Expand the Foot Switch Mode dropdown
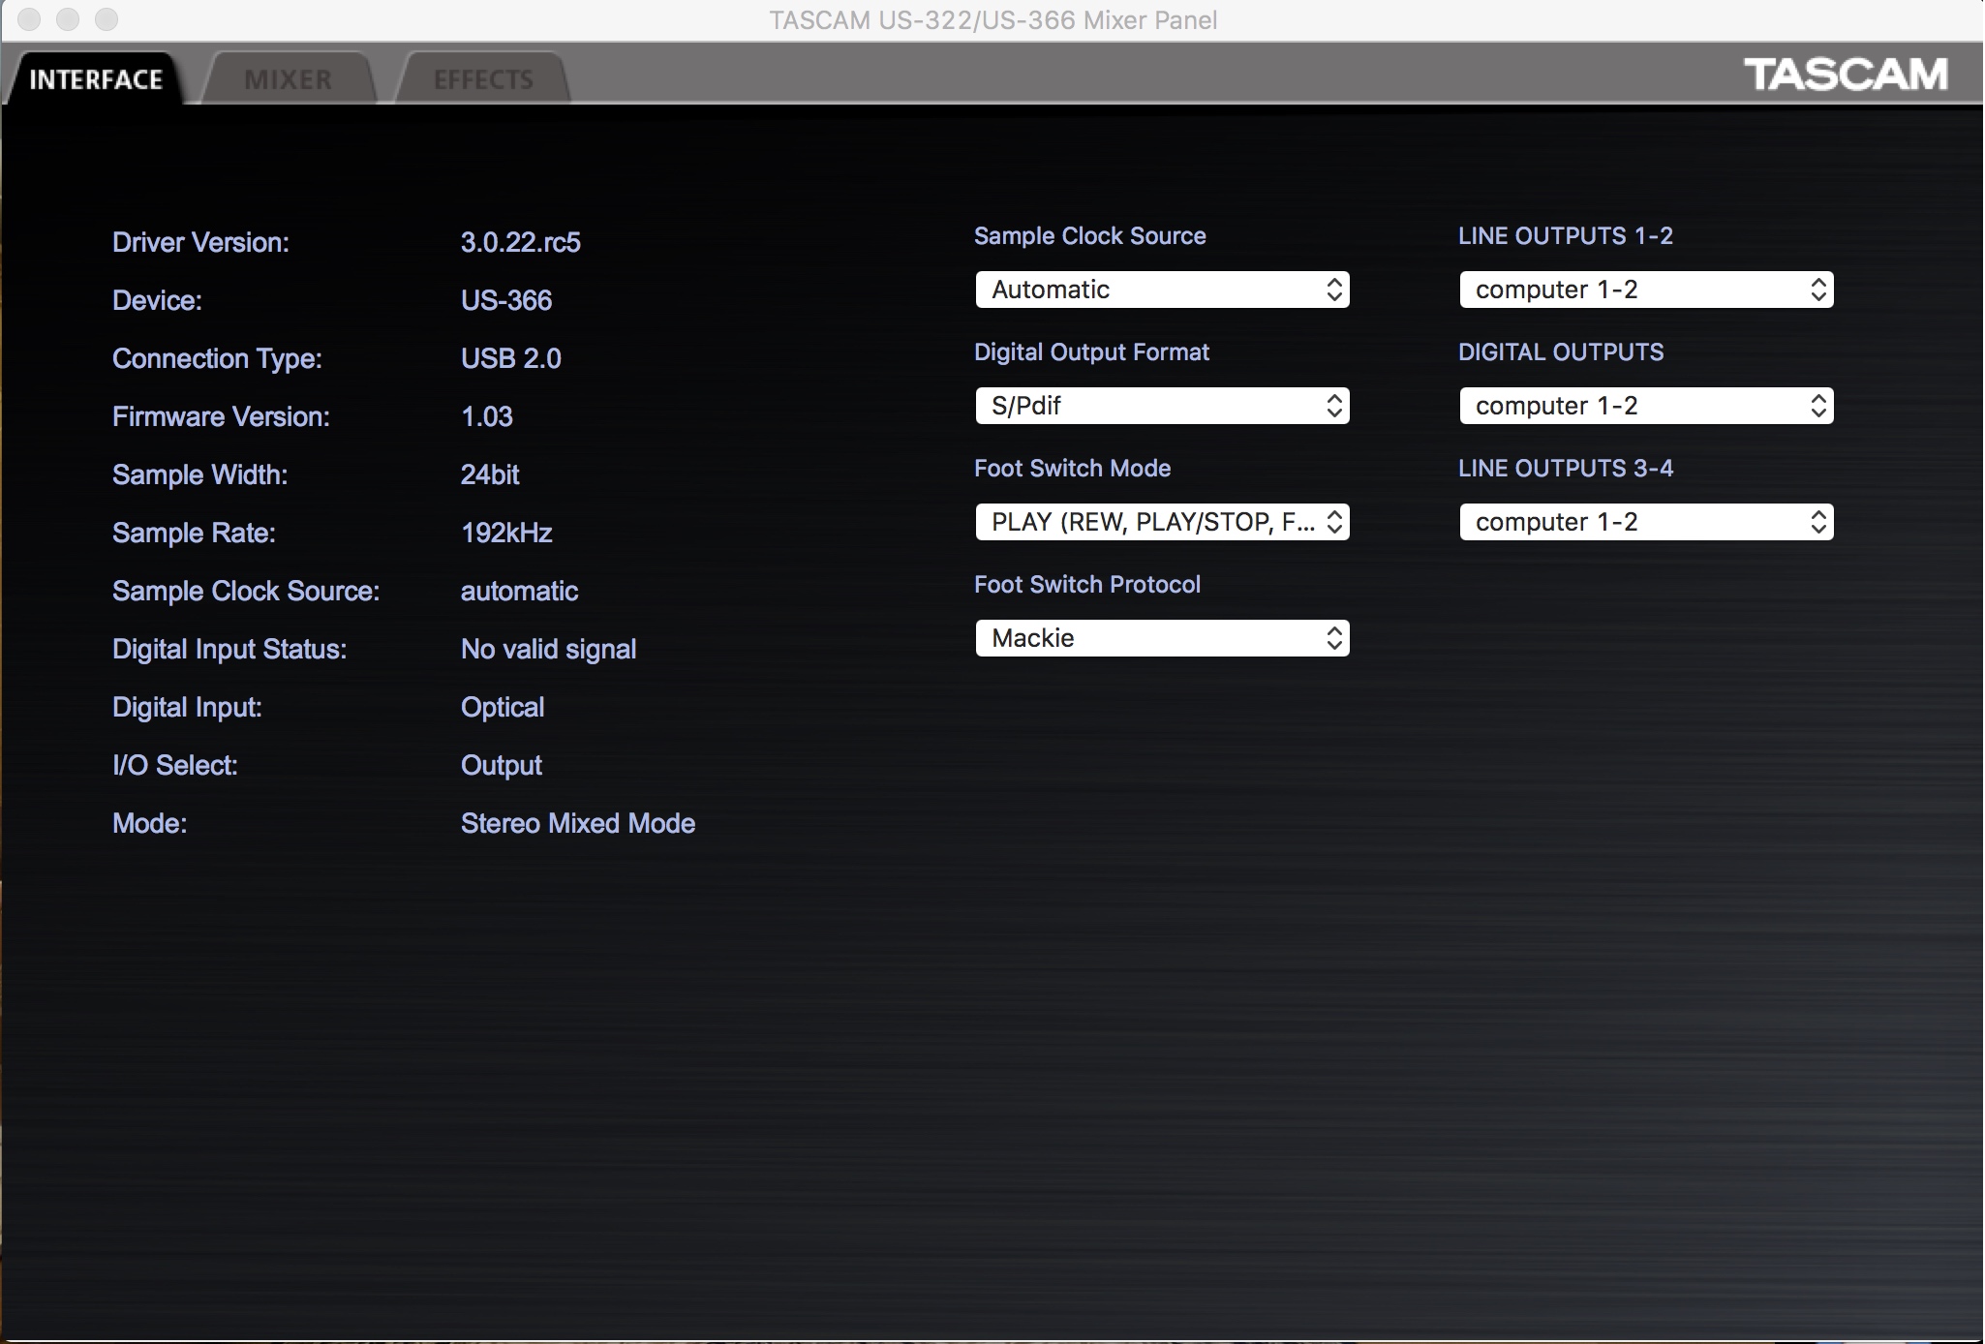The height and width of the screenshot is (1344, 1985). pyautogui.click(x=1161, y=522)
